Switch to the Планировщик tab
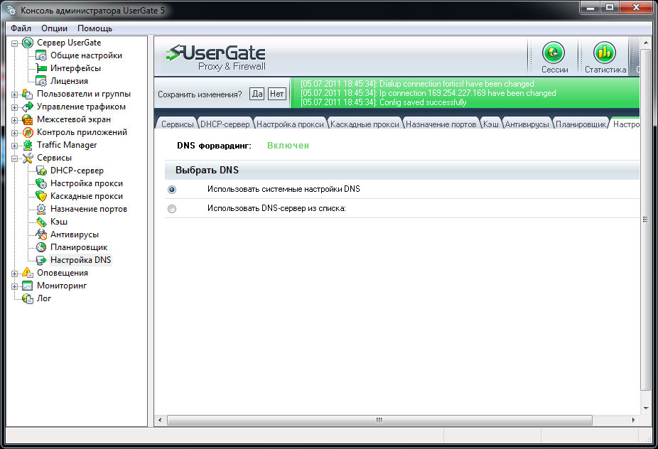658x449 pixels. pyautogui.click(x=581, y=124)
